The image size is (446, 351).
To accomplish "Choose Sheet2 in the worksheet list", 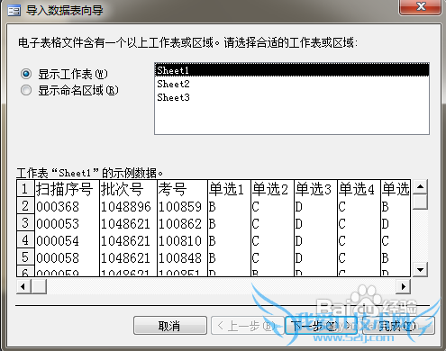I will point(292,84).
